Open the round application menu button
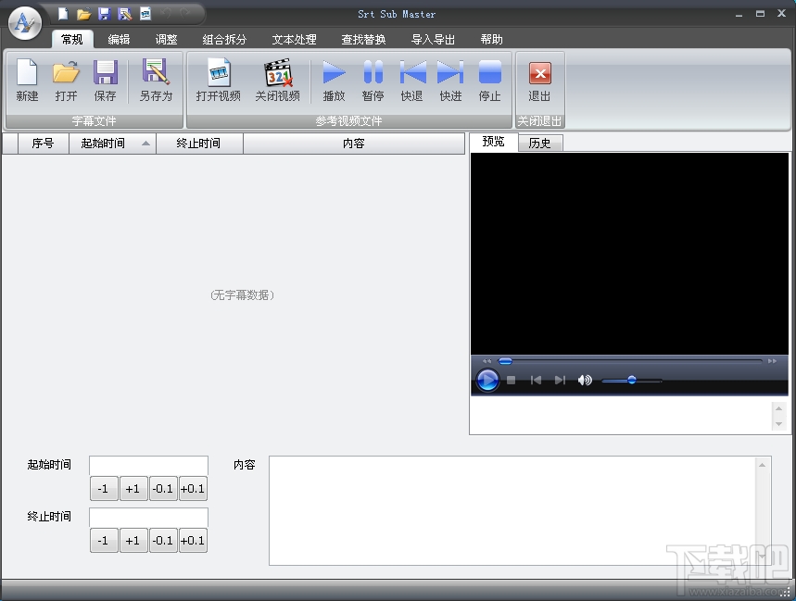Image resolution: width=796 pixels, height=601 pixels. click(x=24, y=22)
